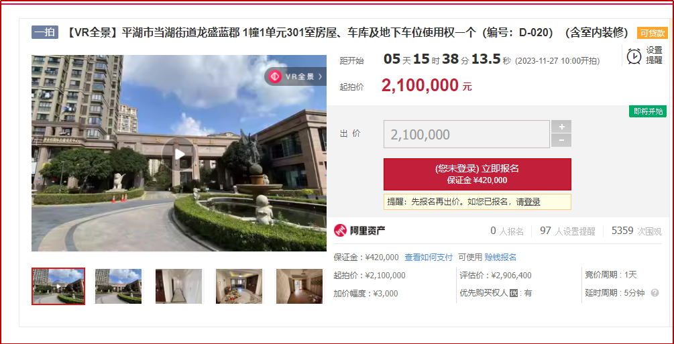Select the living room ceiling thumbnail

click(239, 286)
